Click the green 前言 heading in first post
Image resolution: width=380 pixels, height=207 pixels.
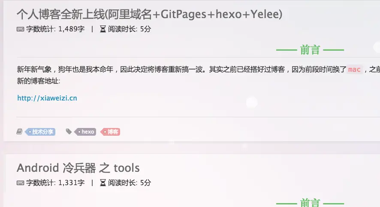click(310, 50)
